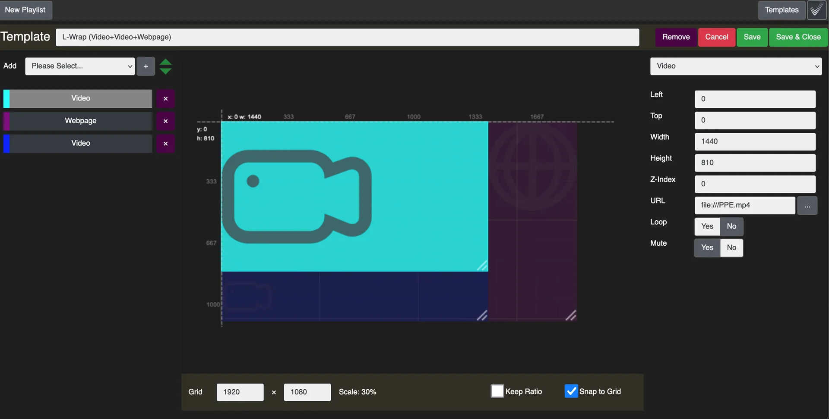Enable the Keep Ratio checkbox

(x=497, y=391)
